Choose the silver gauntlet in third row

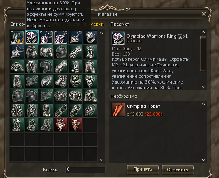(61, 66)
